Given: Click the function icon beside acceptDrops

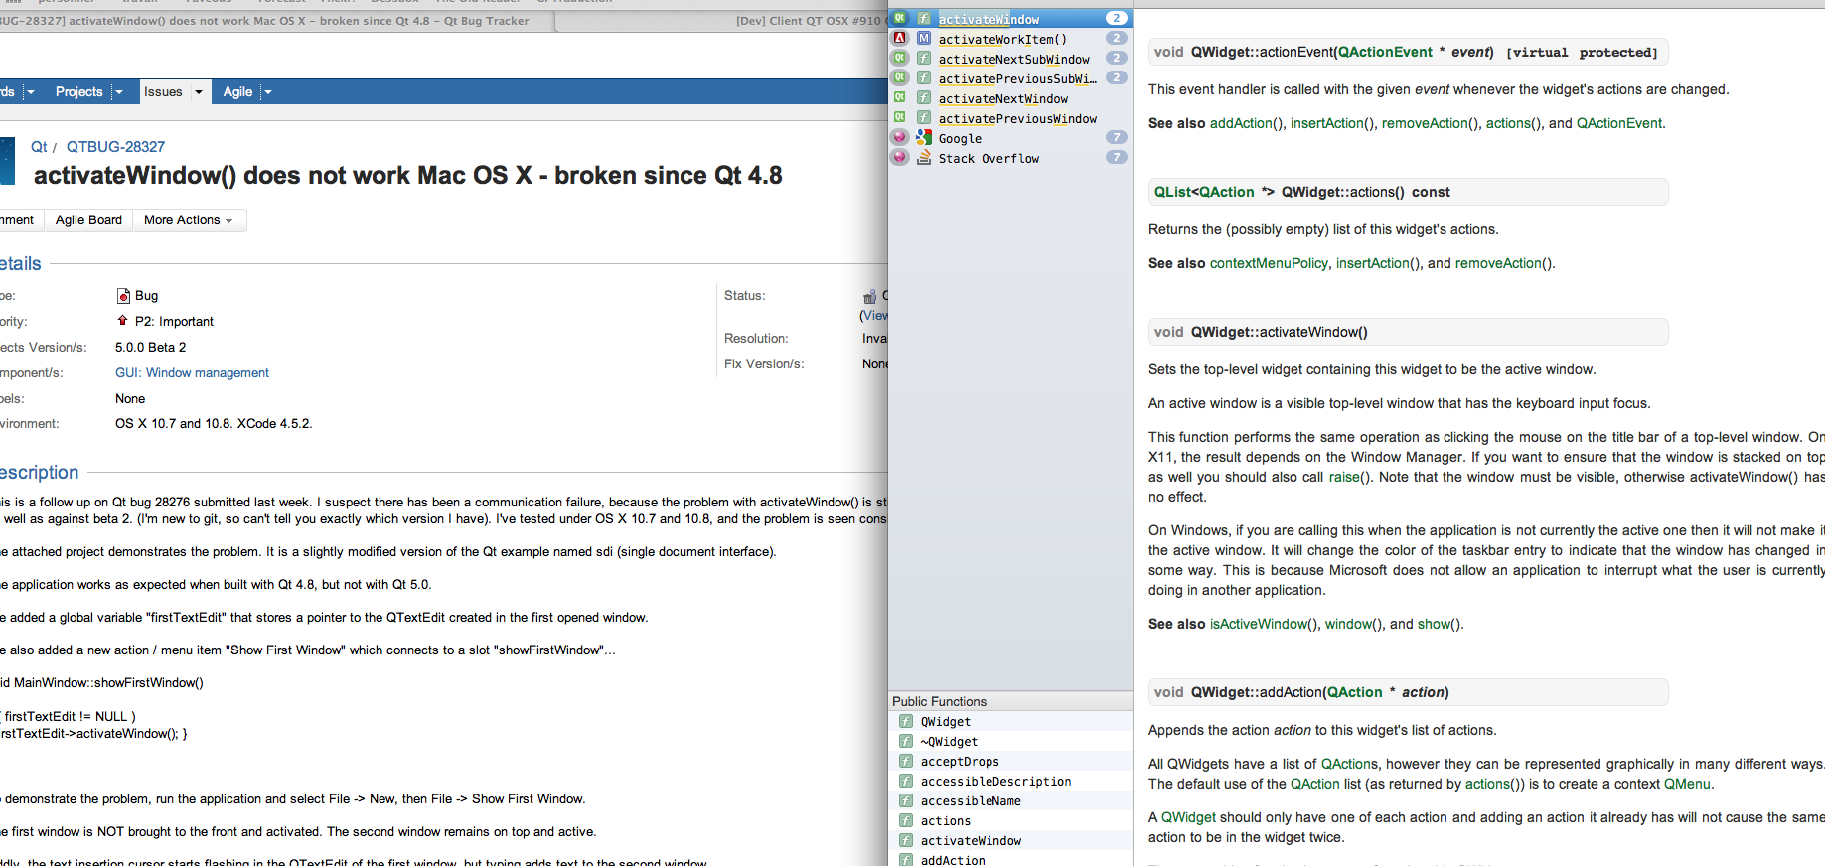Looking at the screenshot, I should pyautogui.click(x=906, y=761).
